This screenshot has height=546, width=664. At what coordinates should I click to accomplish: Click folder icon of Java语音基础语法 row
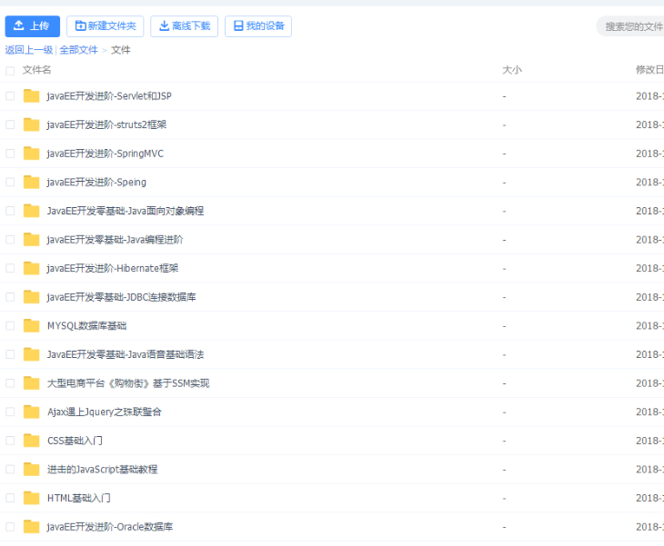(x=31, y=354)
